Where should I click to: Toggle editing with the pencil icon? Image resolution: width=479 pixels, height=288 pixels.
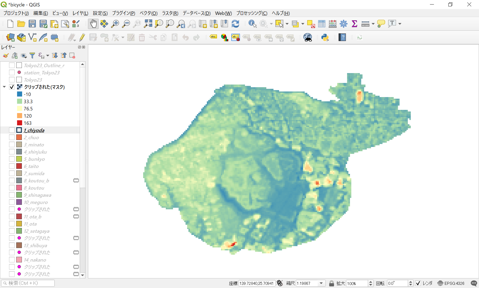[x=82, y=37]
